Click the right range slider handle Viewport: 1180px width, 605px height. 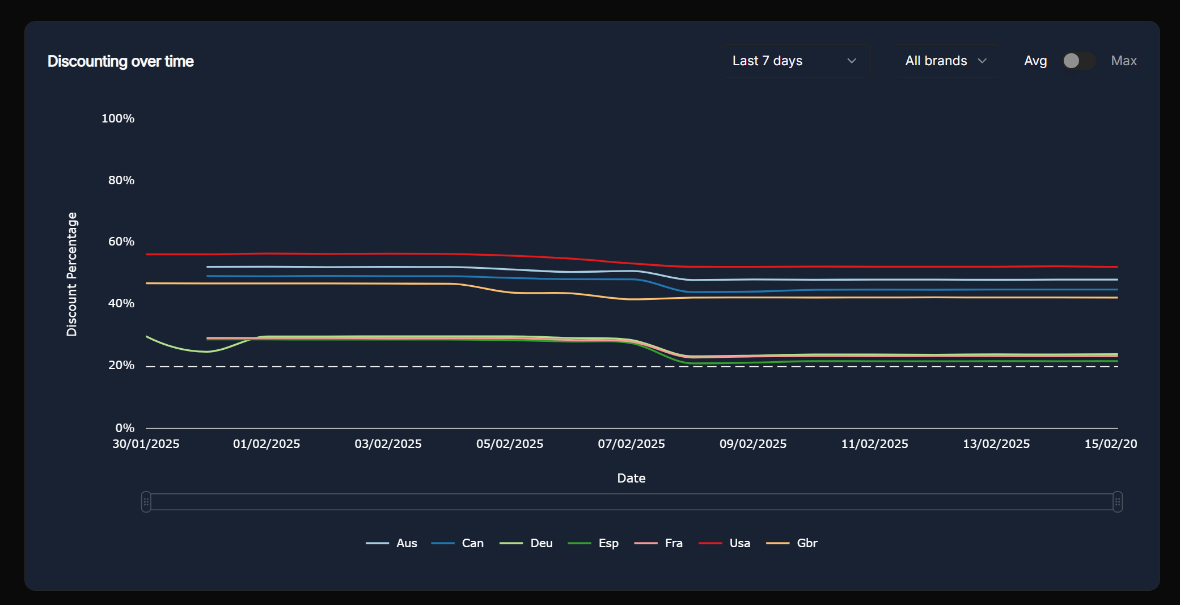click(1117, 502)
